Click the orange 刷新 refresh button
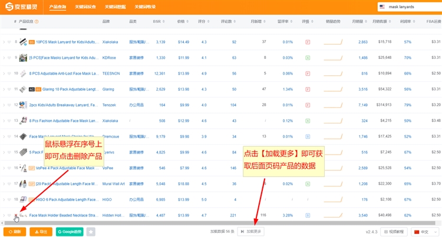442x237 pixels. coord(15,232)
